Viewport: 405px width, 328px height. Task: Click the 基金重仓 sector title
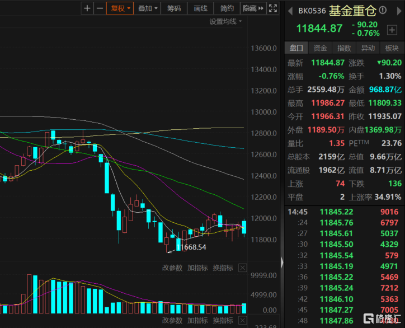point(352,11)
